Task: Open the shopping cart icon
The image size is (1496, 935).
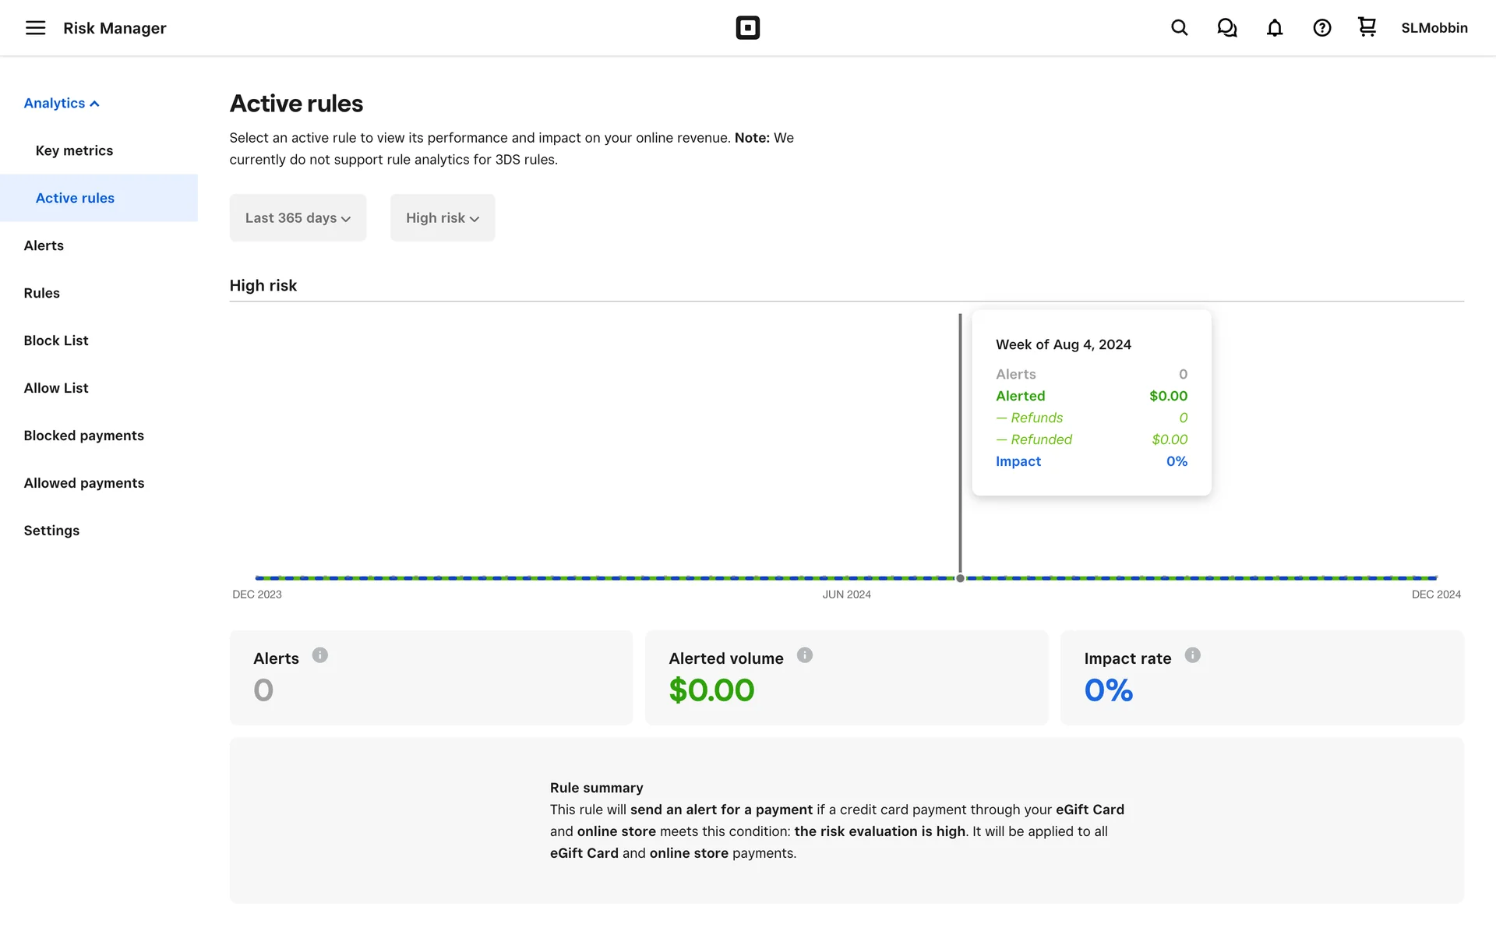Action: click(x=1367, y=27)
